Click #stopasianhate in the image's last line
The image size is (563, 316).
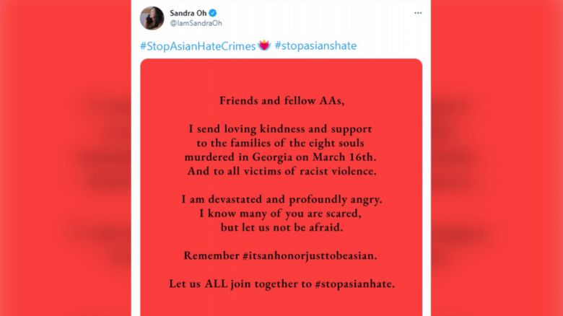[x=355, y=284]
